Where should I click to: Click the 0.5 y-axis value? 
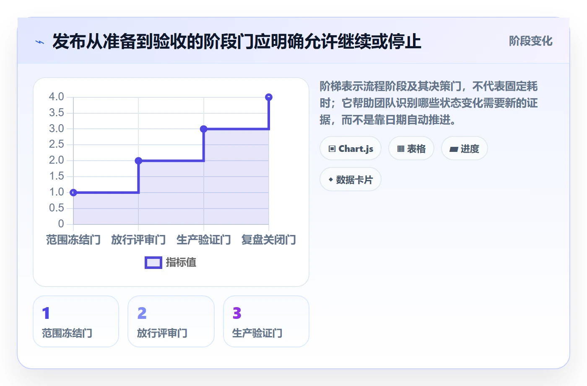coord(56,208)
